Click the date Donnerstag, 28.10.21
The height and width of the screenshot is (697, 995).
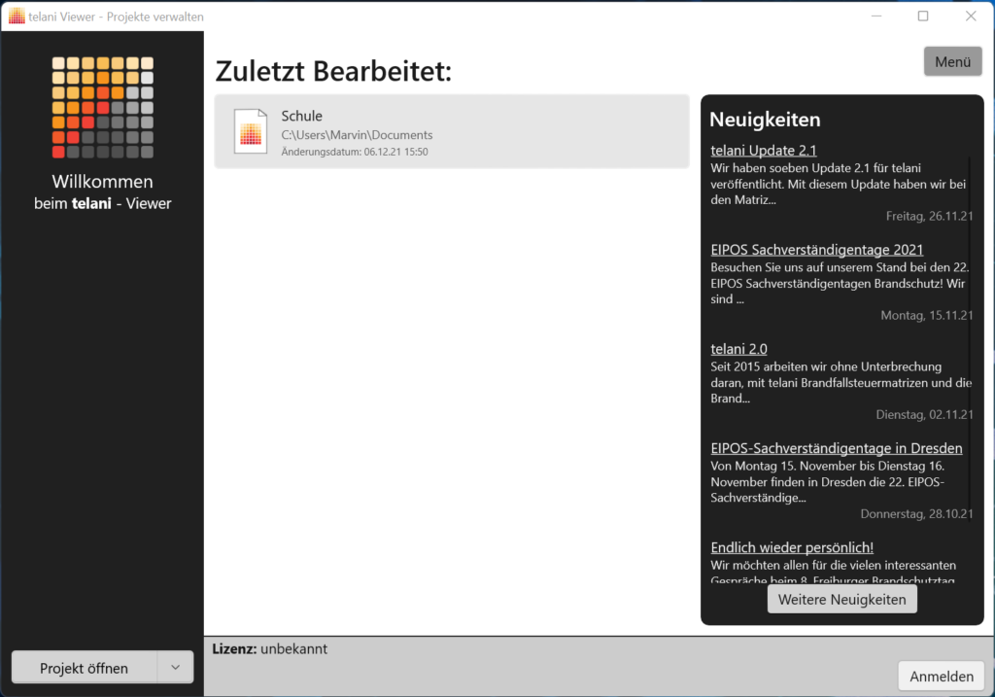pyautogui.click(x=916, y=513)
